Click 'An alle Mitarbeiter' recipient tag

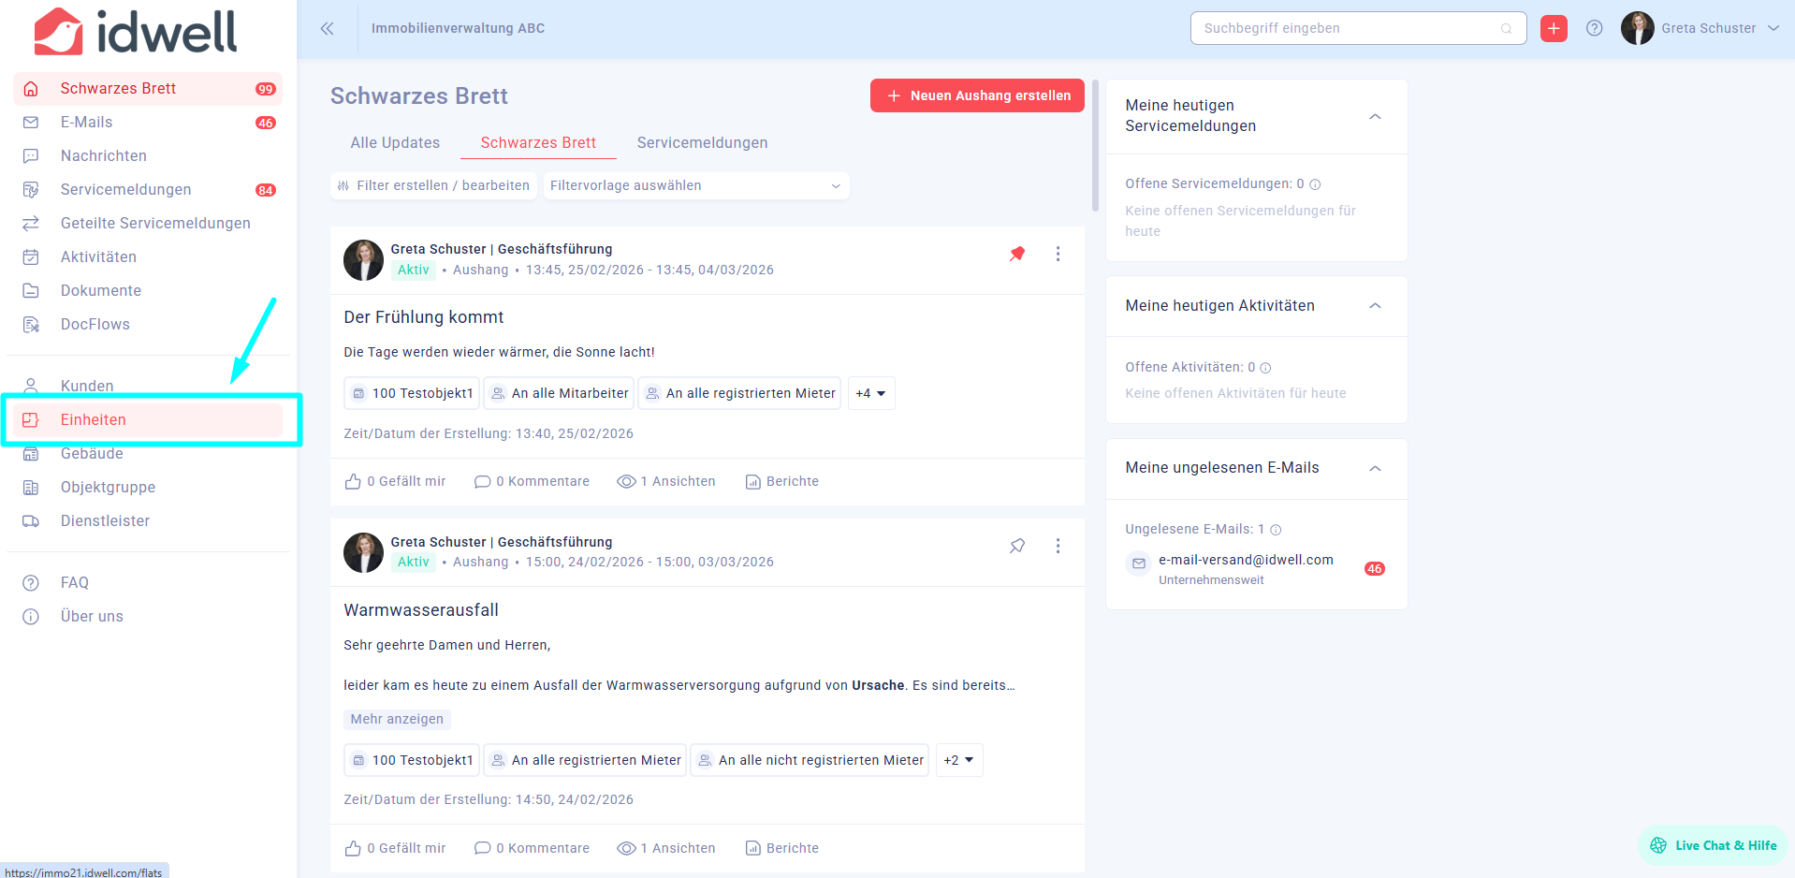tap(559, 393)
